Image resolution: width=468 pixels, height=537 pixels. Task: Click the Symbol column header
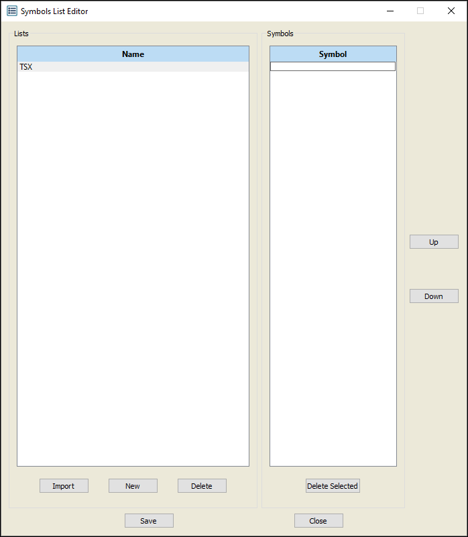pyautogui.click(x=333, y=54)
